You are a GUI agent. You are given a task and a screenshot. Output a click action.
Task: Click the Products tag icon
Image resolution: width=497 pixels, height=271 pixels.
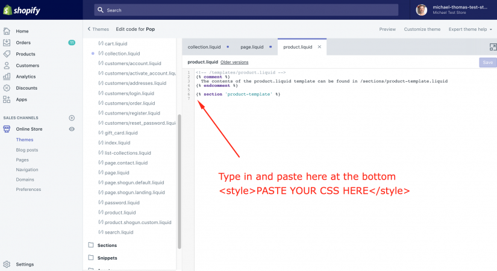7,54
